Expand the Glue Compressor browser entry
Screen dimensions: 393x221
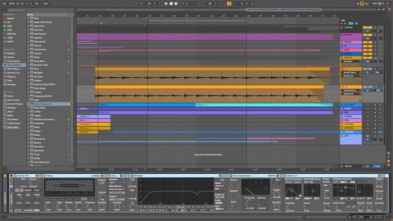pos(28,104)
